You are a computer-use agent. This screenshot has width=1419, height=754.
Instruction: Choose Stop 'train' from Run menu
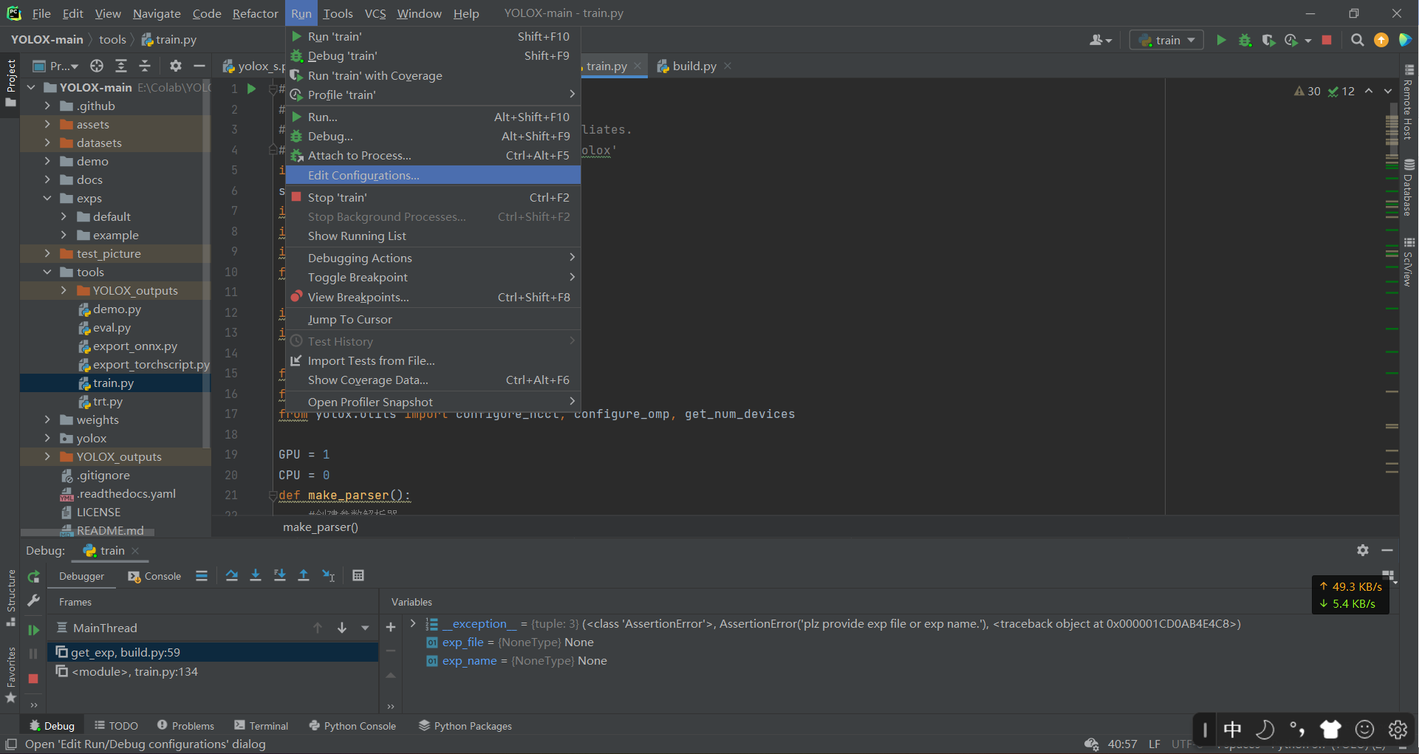(x=433, y=197)
